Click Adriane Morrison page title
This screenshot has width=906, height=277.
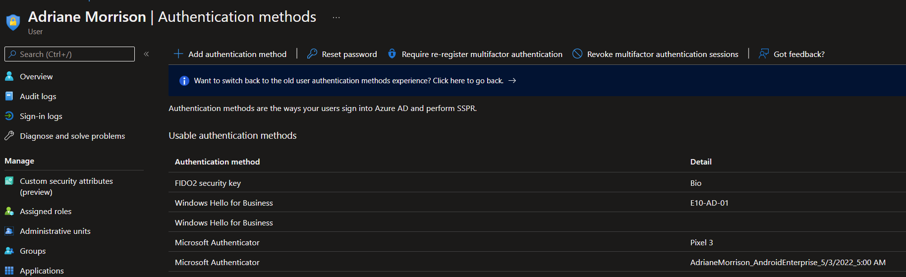(x=87, y=17)
